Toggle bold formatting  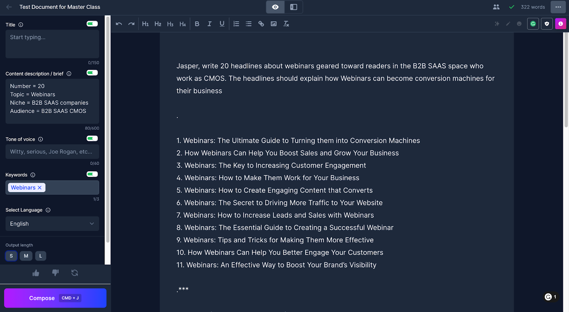[x=197, y=24]
